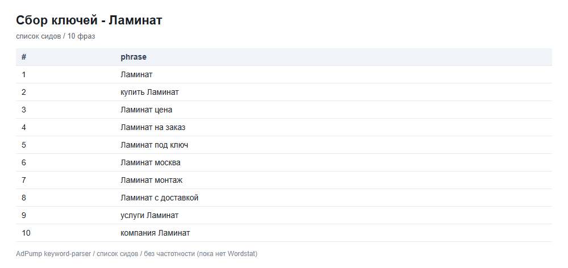Select the phrase 'Ламинат' in row 1
This screenshot has height=268, width=568.
click(x=136, y=74)
